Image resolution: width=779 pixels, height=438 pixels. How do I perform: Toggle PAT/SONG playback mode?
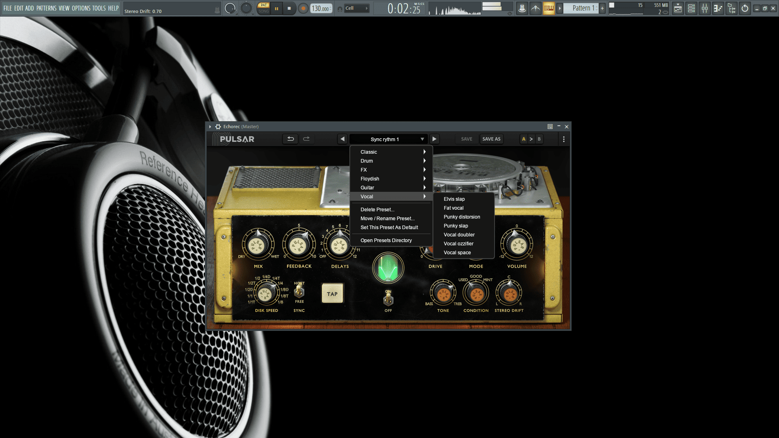pyautogui.click(x=264, y=8)
